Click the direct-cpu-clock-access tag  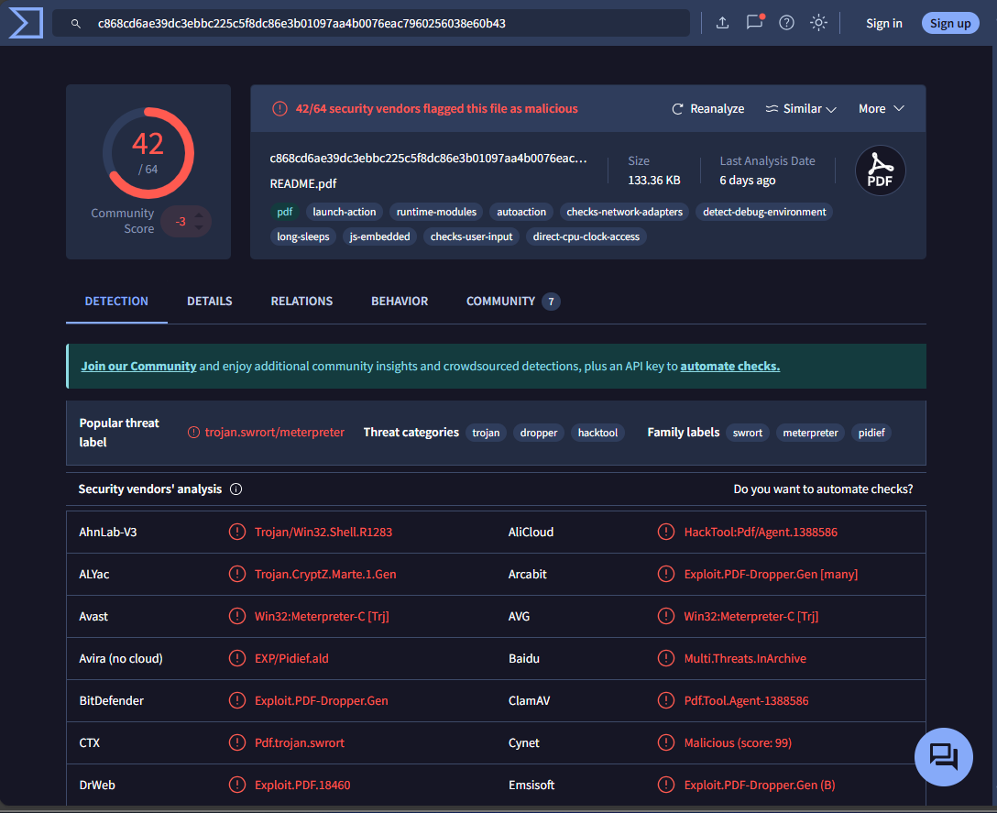coord(586,236)
